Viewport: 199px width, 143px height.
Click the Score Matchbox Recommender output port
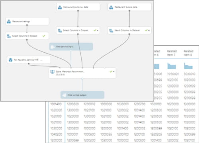tap(82, 79)
